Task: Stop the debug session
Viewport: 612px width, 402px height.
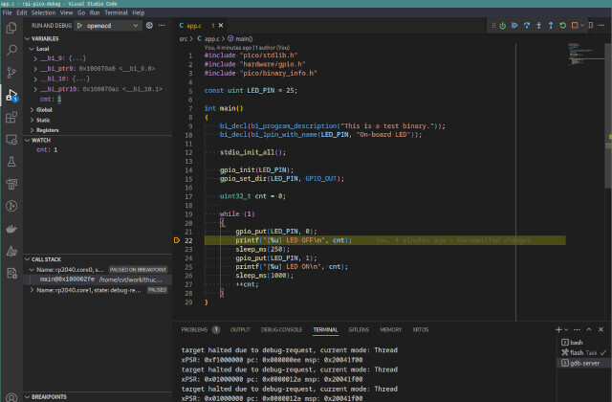Action: pos(575,26)
